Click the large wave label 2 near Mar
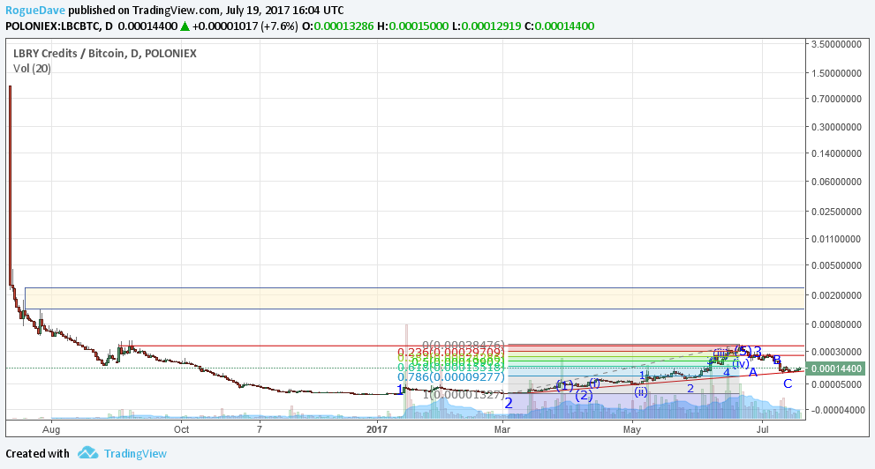 point(509,403)
